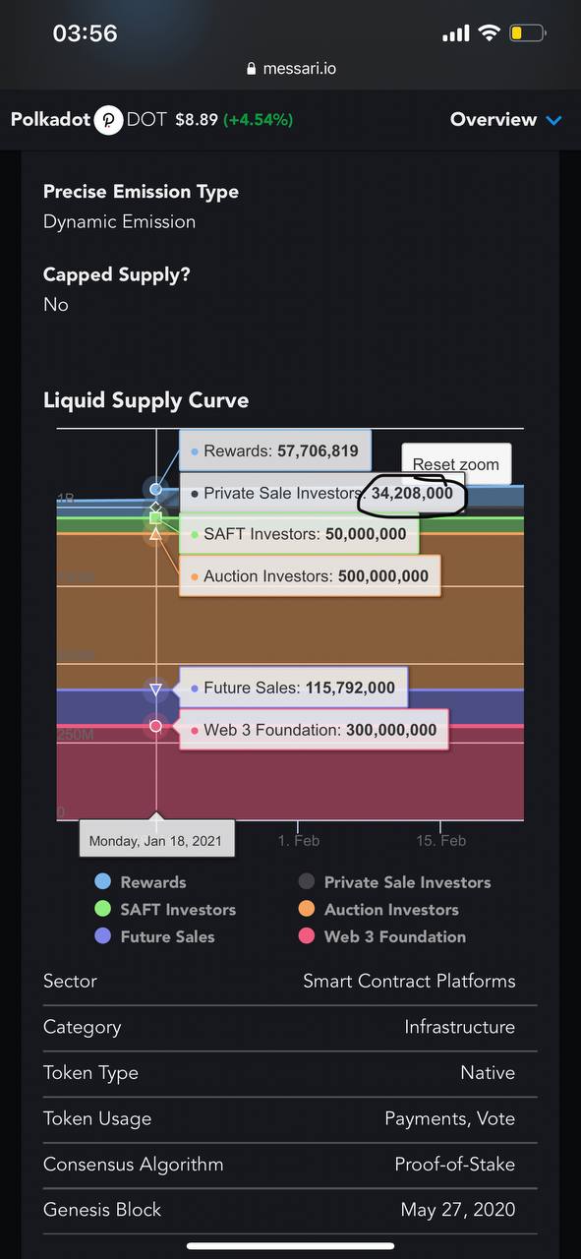
Task: Click the Genesis Block row label
Action: pos(102,1209)
